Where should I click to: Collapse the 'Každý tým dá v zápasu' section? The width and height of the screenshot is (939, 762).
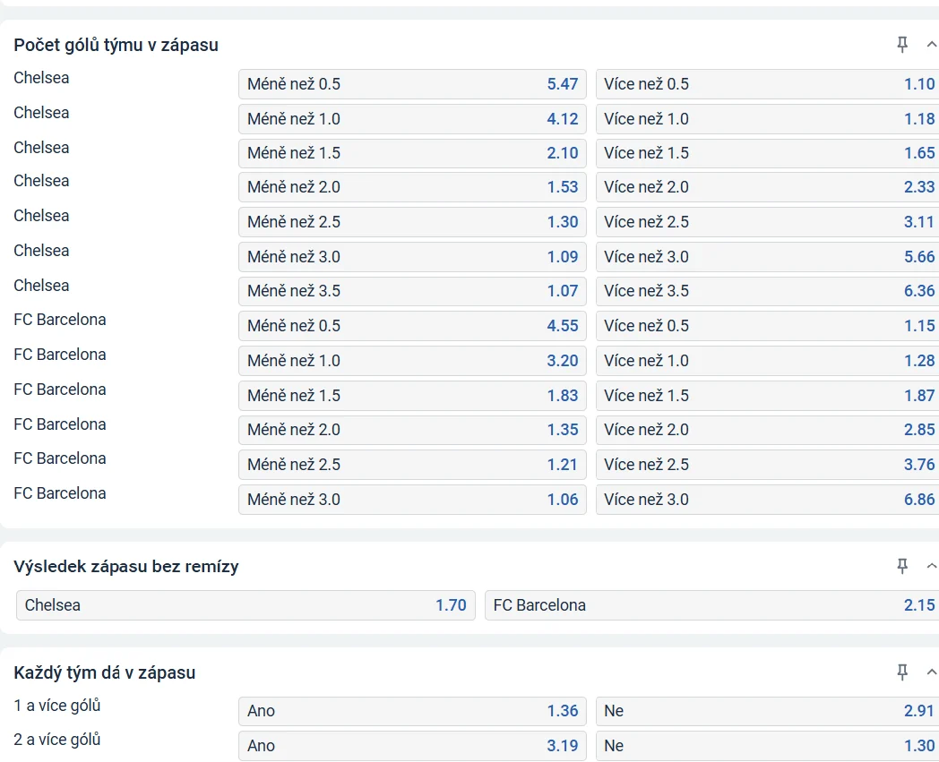pyautogui.click(x=931, y=672)
